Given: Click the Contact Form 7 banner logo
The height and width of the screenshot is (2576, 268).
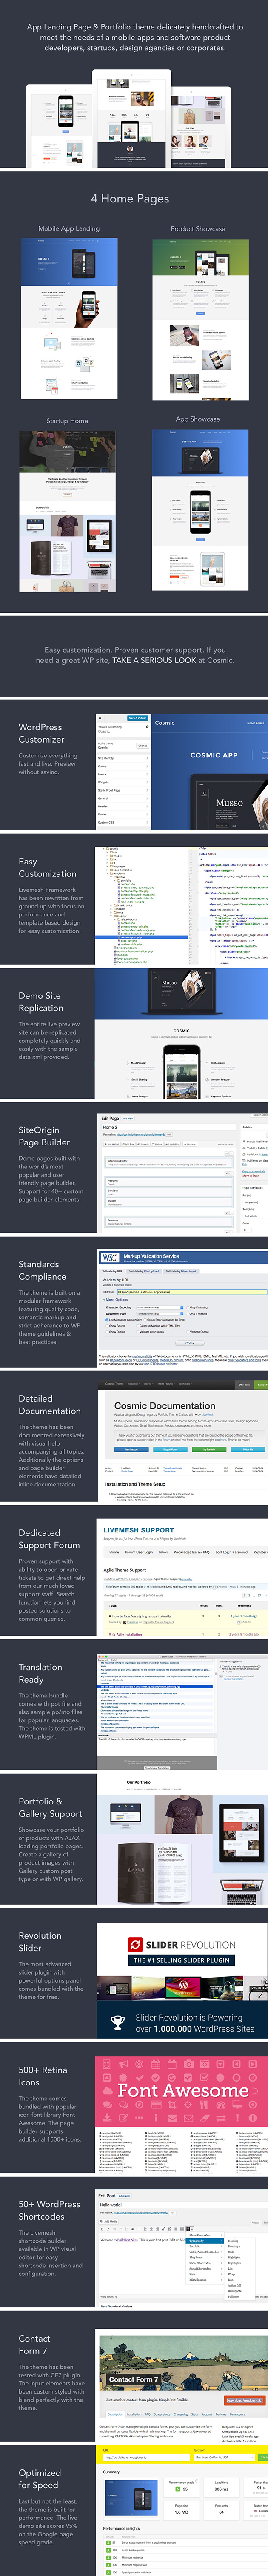Looking at the screenshot, I should (134, 2379).
